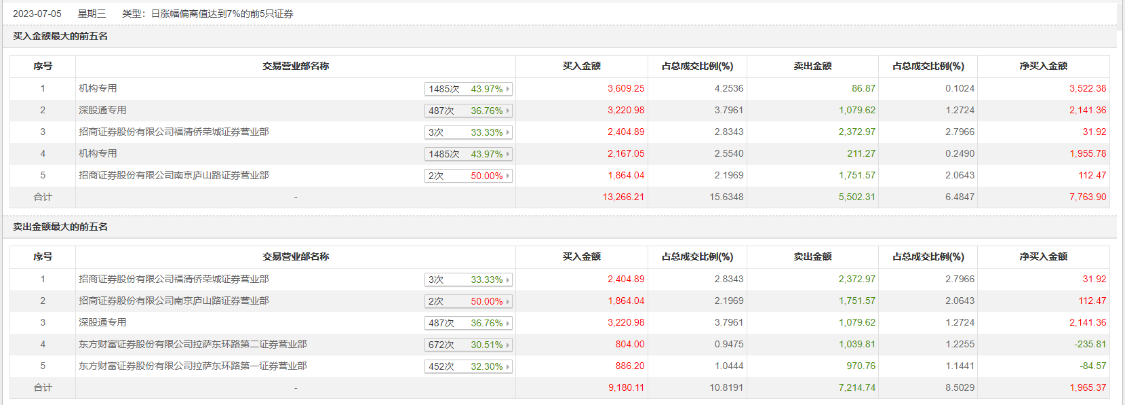Screen dimensions: 1125x405
Task: Click 机构专用 in buy table row 1
Action: (98, 88)
